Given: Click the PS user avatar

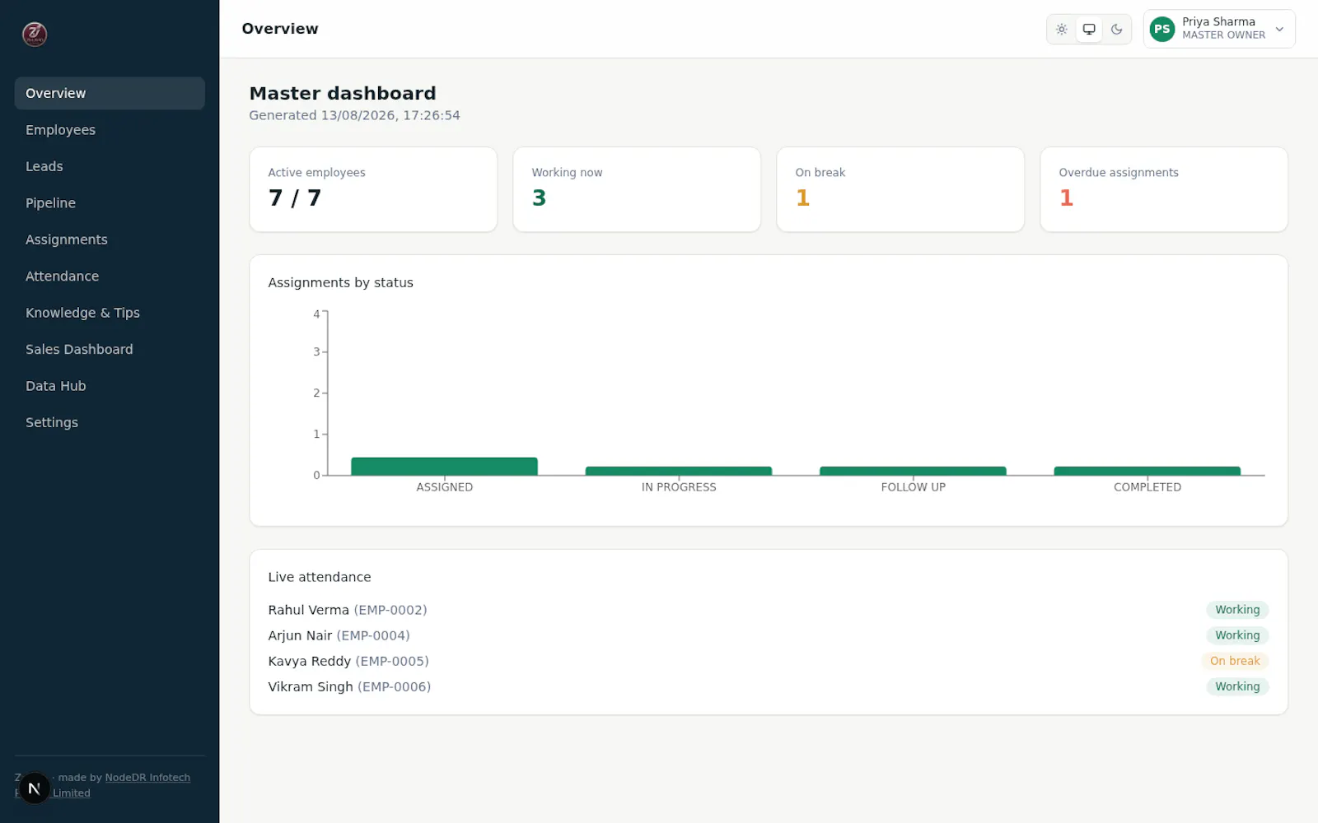Looking at the screenshot, I should [1161, 29].
